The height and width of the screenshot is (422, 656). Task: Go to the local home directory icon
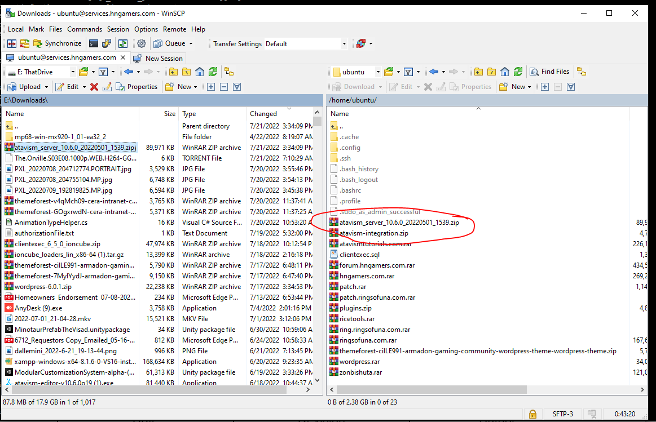click(200, 72)
